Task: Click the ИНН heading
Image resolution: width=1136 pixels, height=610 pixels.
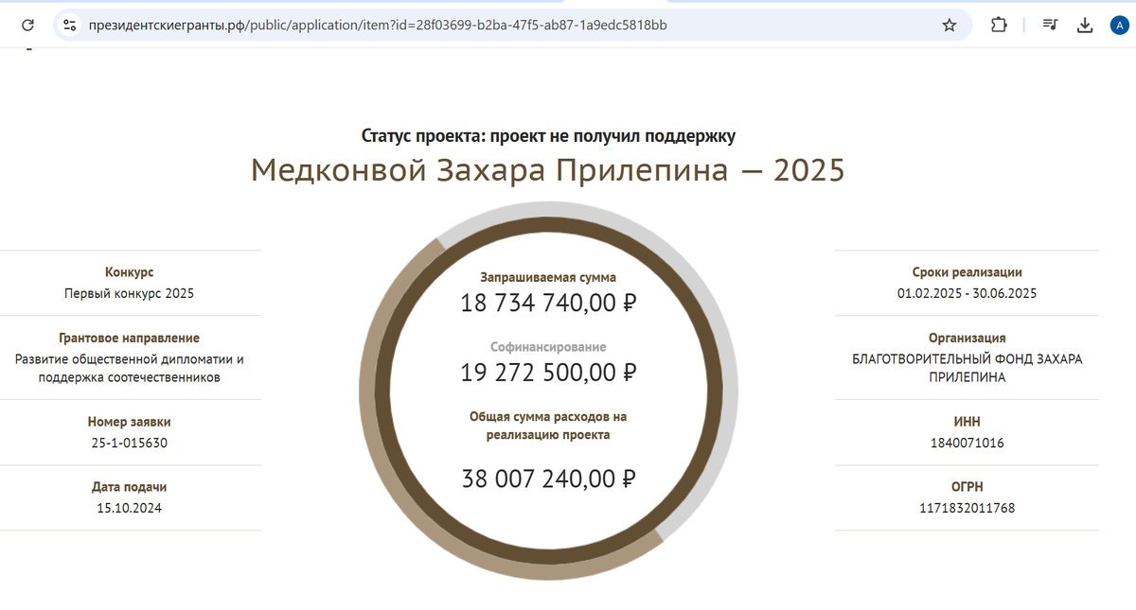Action: (x=967, y=422)
